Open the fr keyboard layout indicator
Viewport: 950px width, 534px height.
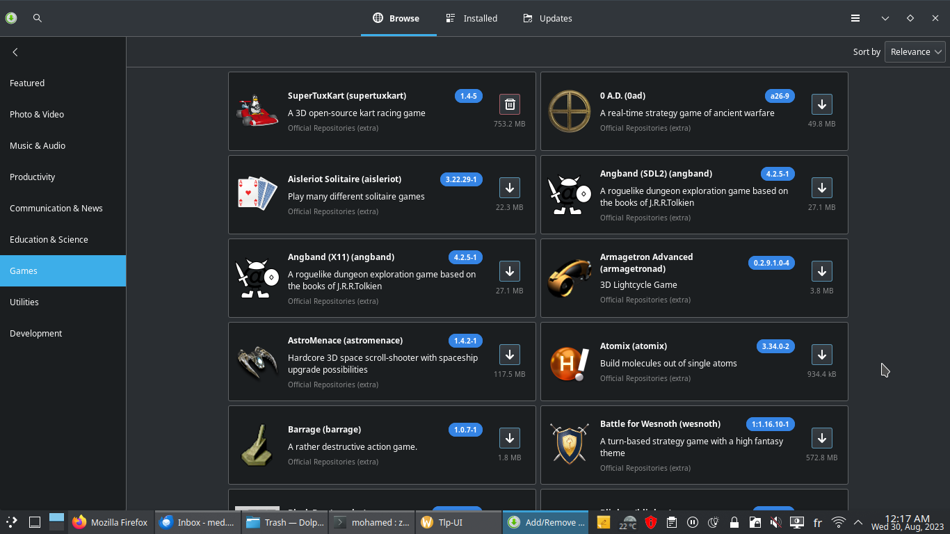click(818, 522)
